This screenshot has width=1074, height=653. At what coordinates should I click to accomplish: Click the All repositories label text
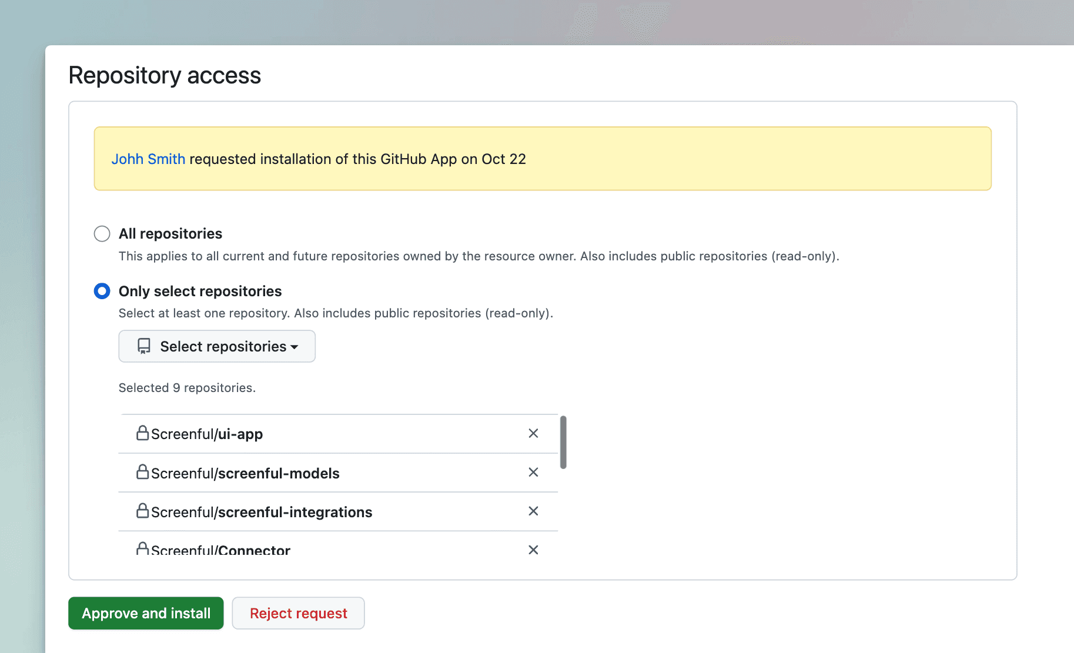point(170,234)
